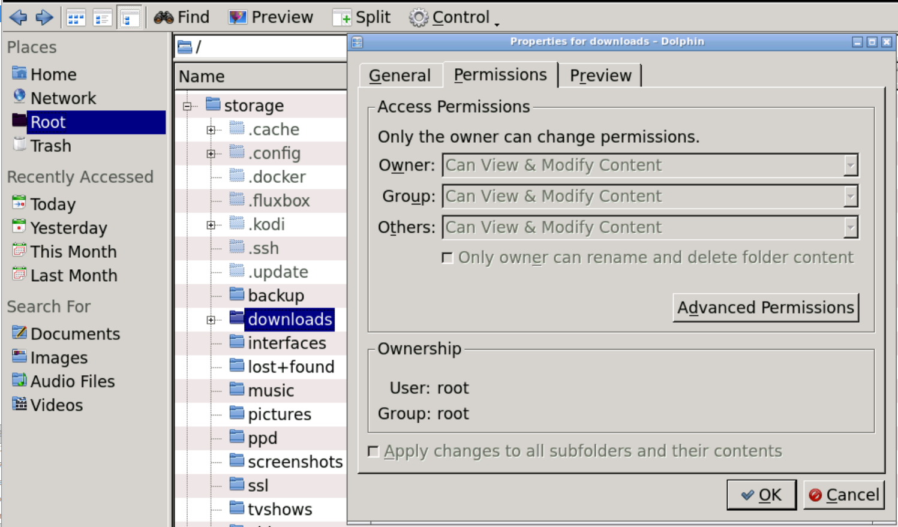Screen dimensions: 898x527
Task: Open the Home place
Action: [x=44, y=74]
